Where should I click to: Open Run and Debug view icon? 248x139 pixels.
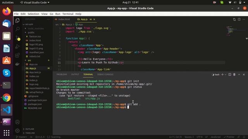pos(17,46)
